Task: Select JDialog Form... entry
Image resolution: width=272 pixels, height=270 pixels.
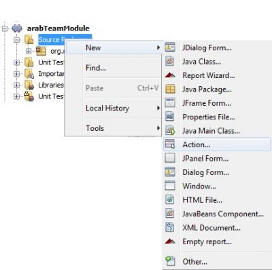Action: click(217, 47)
